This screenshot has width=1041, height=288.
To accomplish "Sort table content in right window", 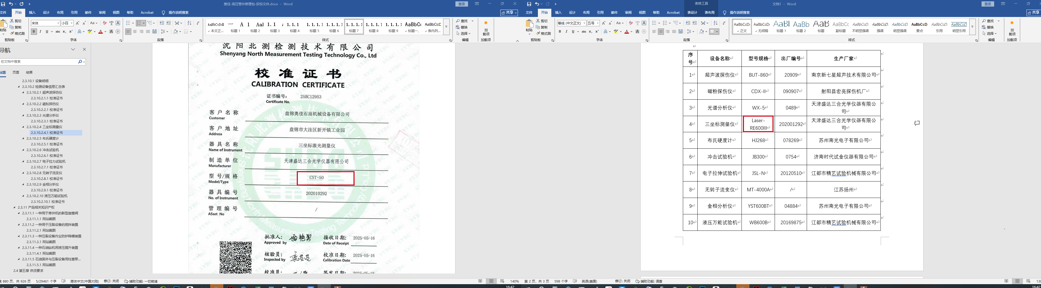I will tap(715, 23).
